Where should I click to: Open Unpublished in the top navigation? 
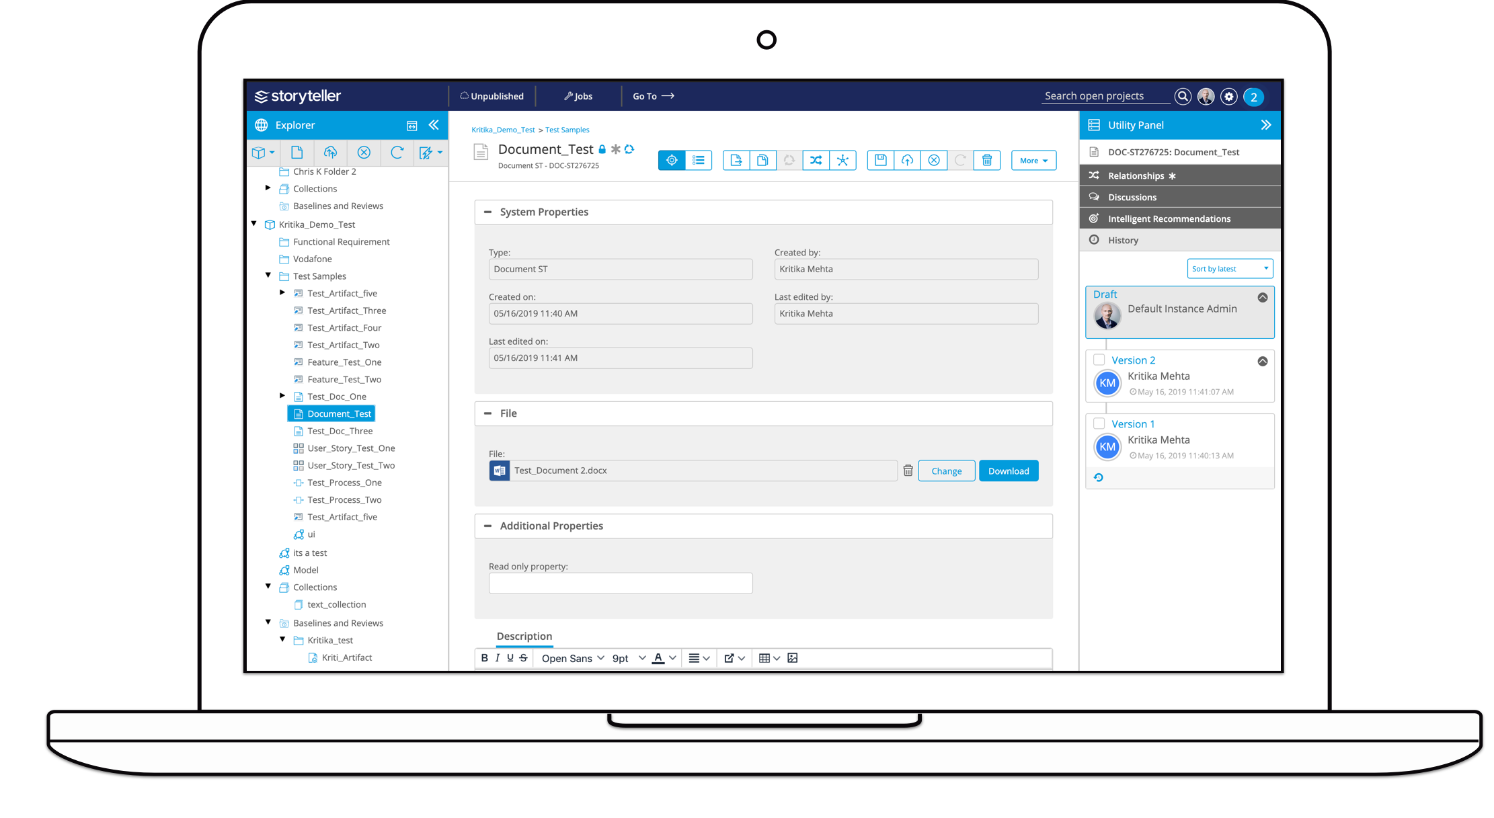coord(492,96)
